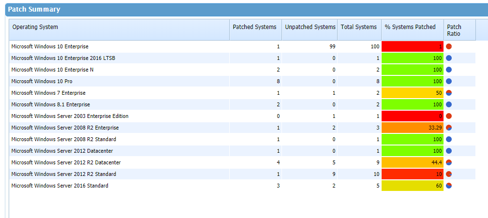Image resolution: width=488 pixels, height=218 pixels.
Task: Click unpatched count 99 for Windows 10 Enterprise
Action: click(x=332, y=47)
